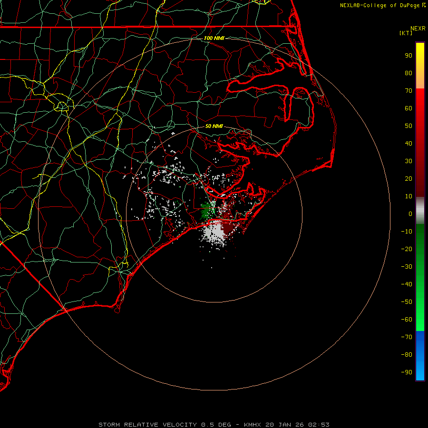
Task: Click the -50 value on the velocity scale
Action: tap(407, 302)
